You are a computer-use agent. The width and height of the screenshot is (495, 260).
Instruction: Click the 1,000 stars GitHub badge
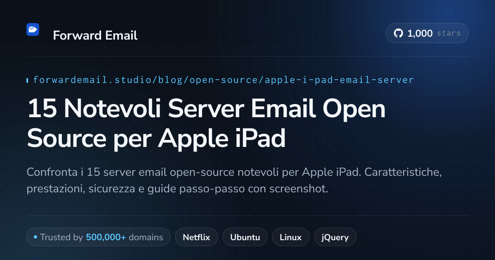[x=427, y=33]
